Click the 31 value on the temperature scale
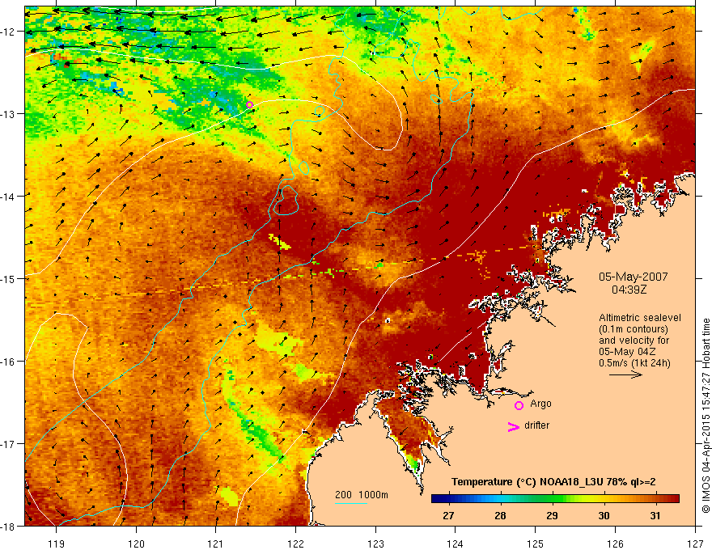This screenshot has height=550, width=712. [655, 515]
